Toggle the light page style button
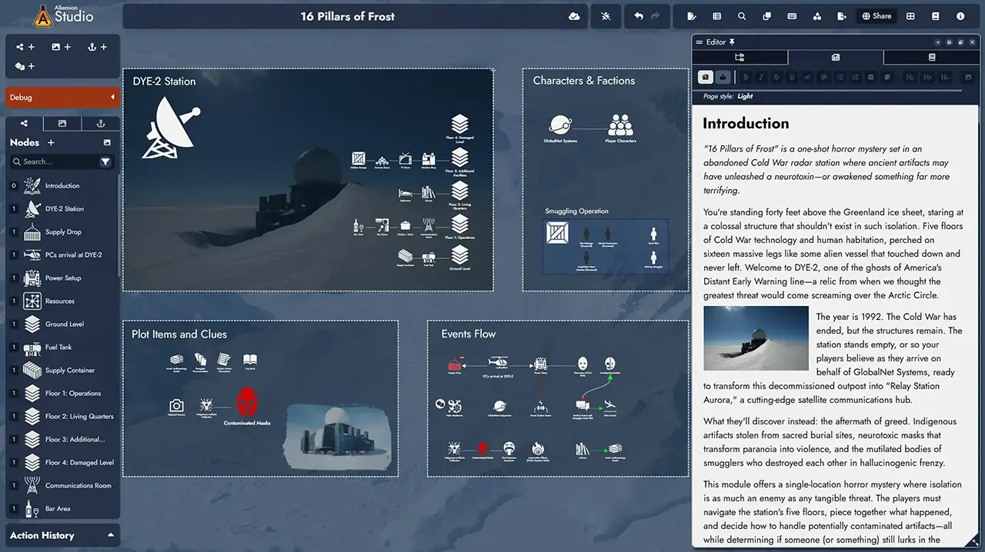The image size is (985, 552). (706, 77)
